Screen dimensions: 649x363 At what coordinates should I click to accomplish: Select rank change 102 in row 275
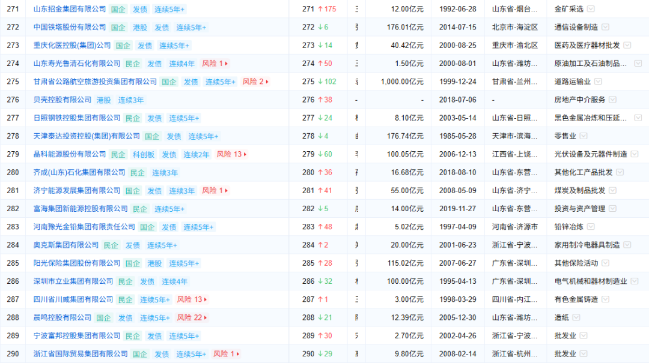point(327,82)
